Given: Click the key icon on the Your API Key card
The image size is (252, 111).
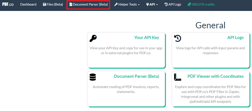Looking at the screenshot, I should point(93,39).
